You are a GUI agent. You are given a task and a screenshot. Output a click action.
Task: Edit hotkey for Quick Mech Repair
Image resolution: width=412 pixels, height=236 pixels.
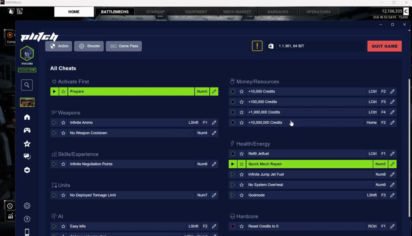click(392, 164)
